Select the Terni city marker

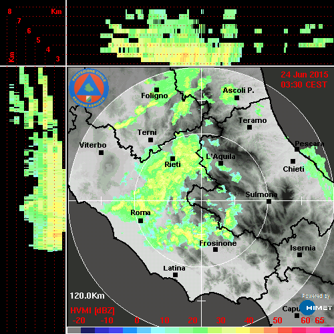point(150,140)
